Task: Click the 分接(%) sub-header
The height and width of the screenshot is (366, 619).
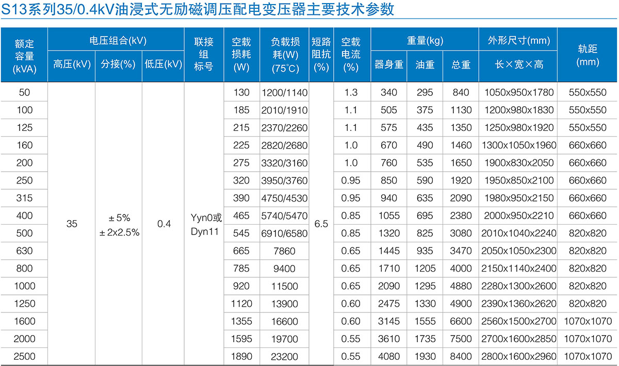Action: click(118, 64)
